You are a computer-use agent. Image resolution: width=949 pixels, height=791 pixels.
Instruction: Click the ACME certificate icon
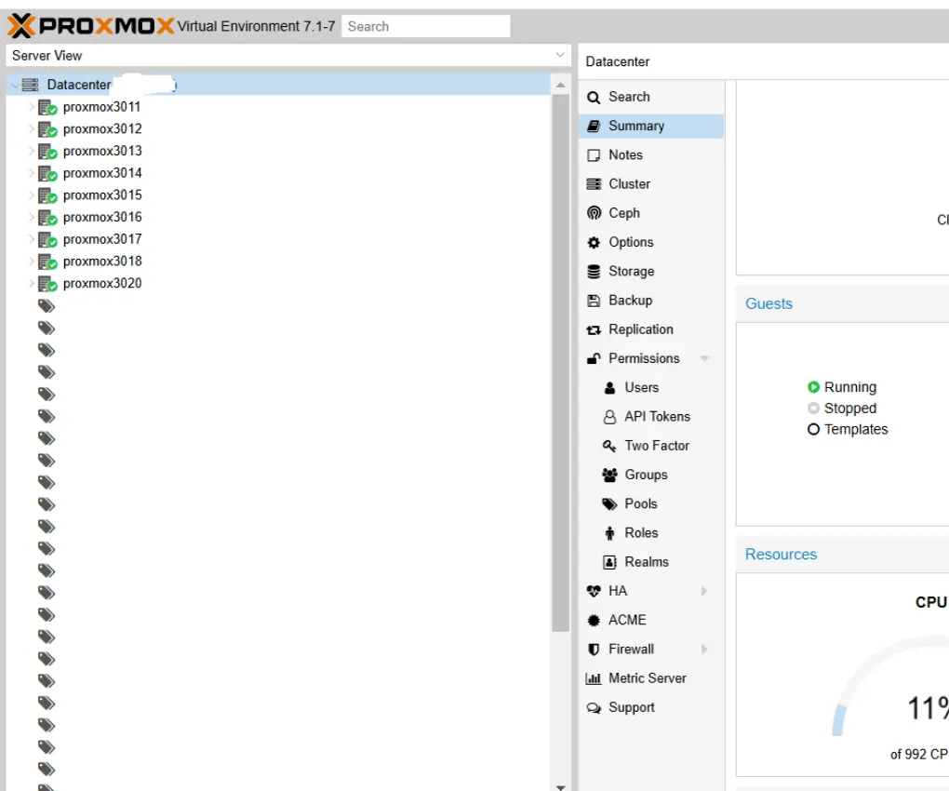[594, 621]
